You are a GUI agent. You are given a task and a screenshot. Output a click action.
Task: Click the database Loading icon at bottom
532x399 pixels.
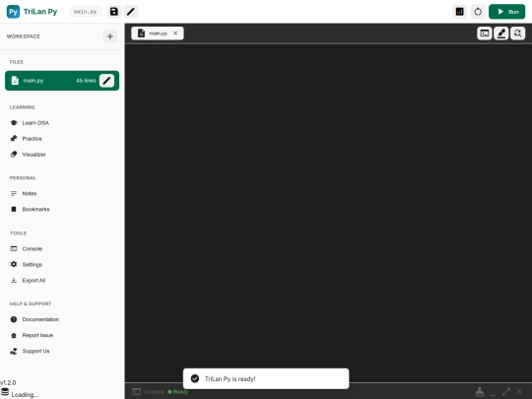pos(5,392)
